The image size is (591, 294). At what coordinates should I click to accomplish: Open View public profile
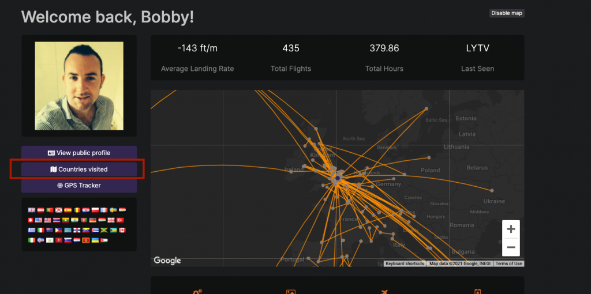tap(79, 153)
